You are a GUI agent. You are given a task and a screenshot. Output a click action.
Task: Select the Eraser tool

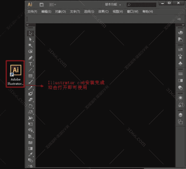pos(31,100)
